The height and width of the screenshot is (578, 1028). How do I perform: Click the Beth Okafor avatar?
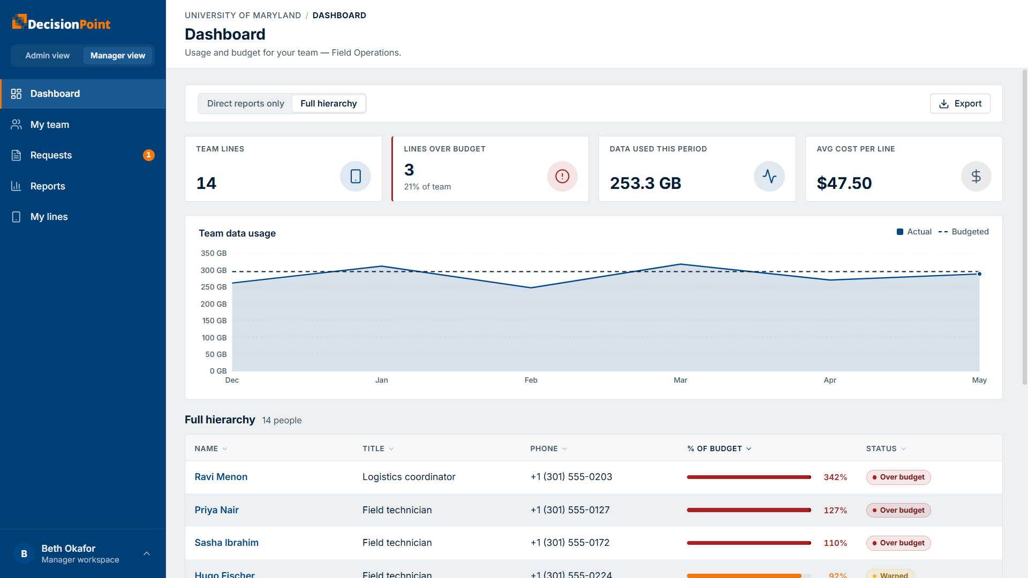(24, 554)
